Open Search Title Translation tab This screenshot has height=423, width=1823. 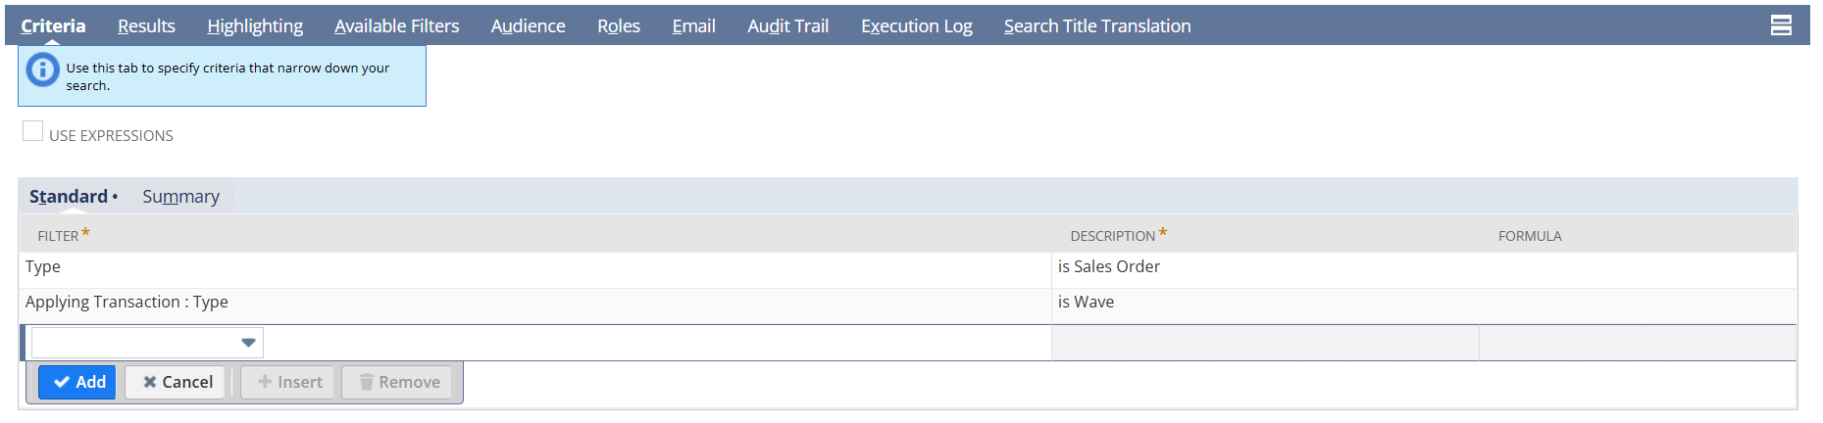point(1096,26)
